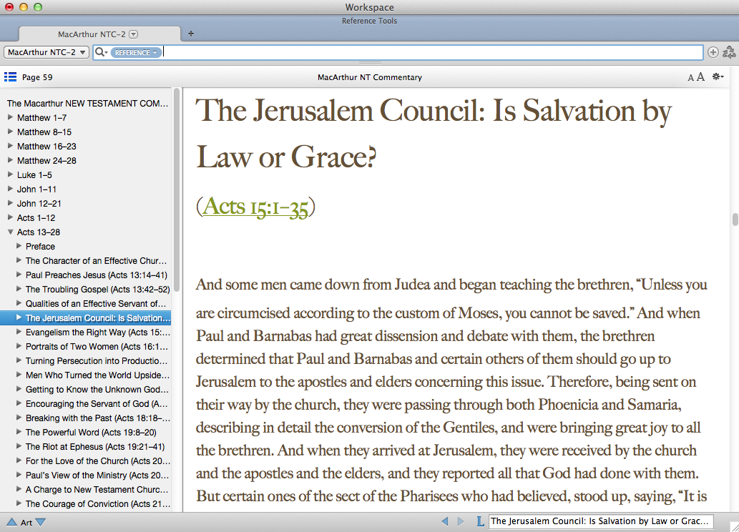Open the Acts 15:1–35 link

[255, 207]
